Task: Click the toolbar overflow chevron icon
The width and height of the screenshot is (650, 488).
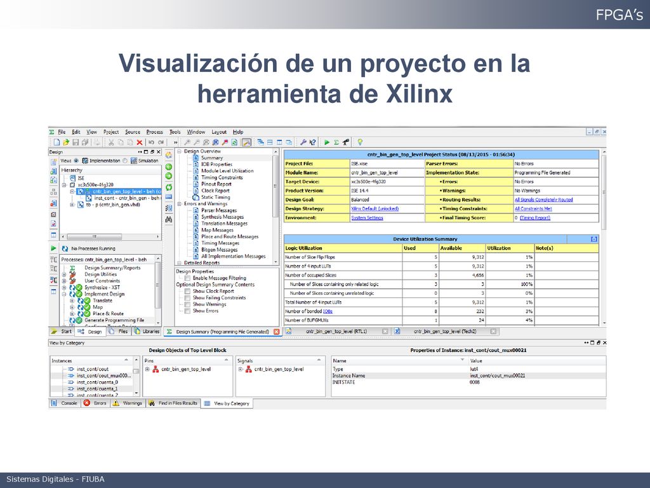Action: [175, 142]
